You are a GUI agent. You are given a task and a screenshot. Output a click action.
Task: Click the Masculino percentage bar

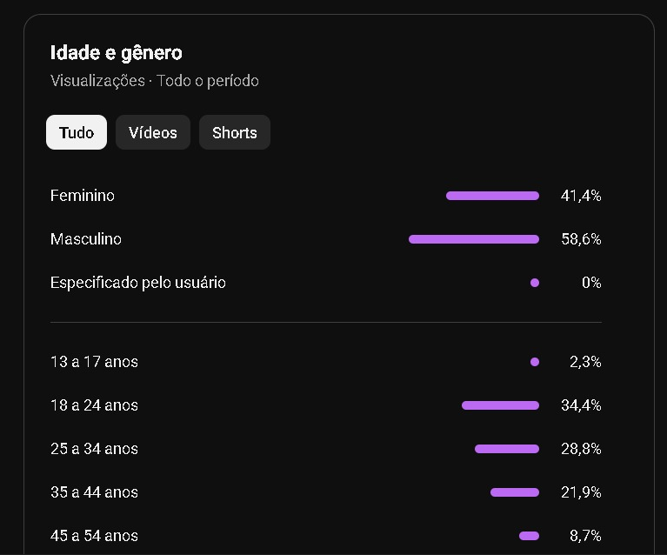[x=473, y=239]
